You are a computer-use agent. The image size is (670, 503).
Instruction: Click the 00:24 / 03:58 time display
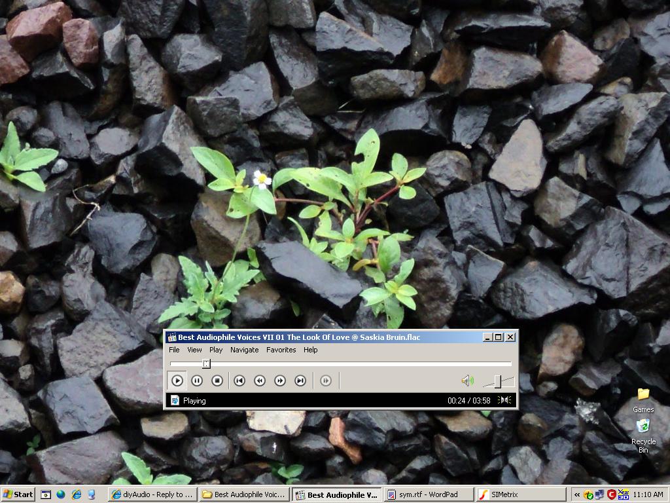(x=468, y=401)
